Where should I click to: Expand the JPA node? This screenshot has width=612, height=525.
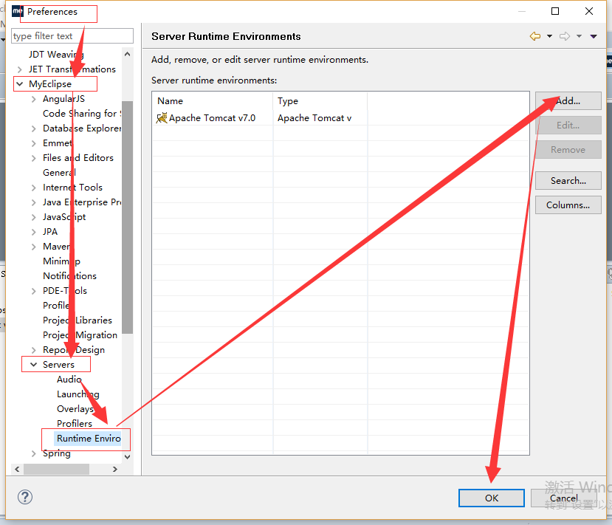click(33, 233)
